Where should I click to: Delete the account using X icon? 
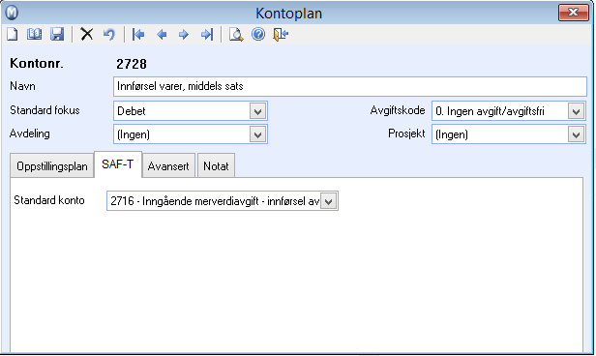pos(87,35)
